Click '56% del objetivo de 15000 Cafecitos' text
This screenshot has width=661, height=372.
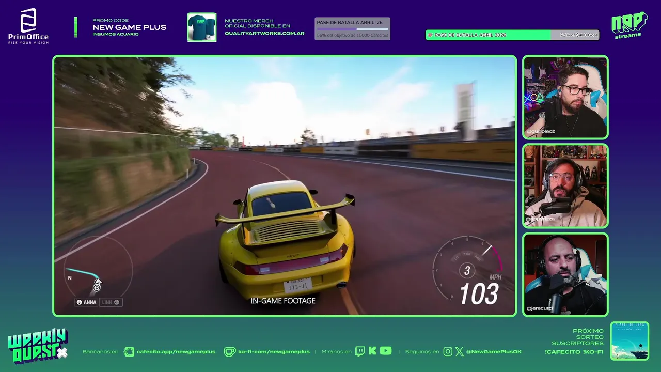point(352,35)
